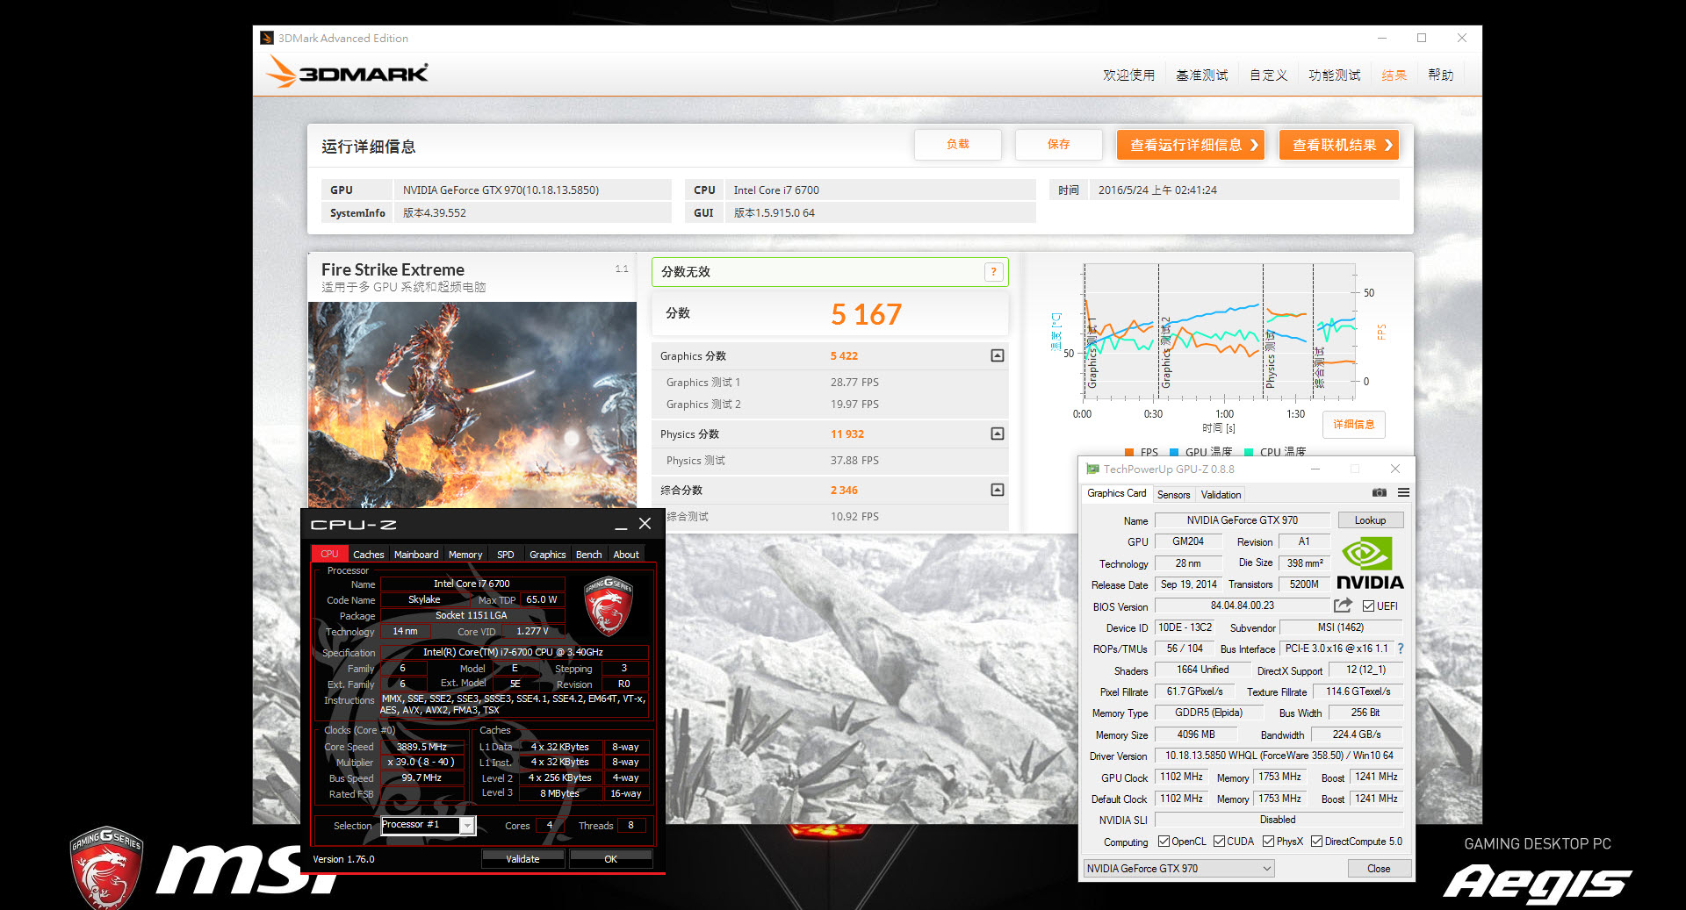The image size is (1686, 910).
Task: Click the BIOS Version field 84.04.84.00.23
Action: (x=1242, y=605)
